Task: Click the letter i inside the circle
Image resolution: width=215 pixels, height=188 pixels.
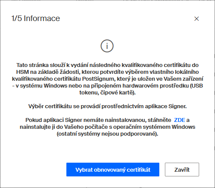Action: [107, 46]
